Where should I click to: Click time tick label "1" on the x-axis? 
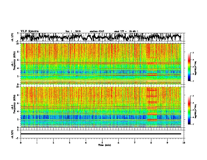point(37,143)
